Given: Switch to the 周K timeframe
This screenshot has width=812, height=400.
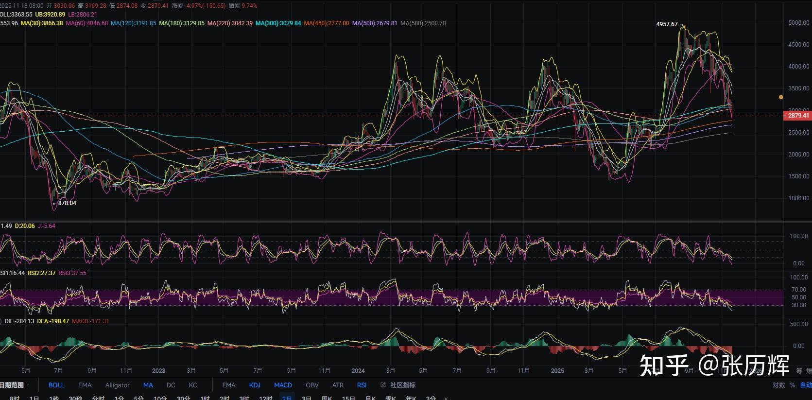Looking at the screenshot, I should 327,398.
